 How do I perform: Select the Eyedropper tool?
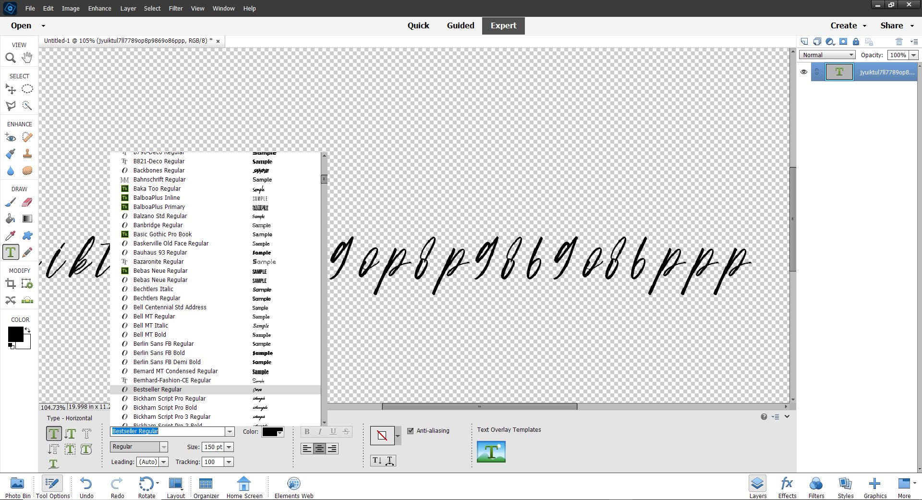(x=10, y=235)
